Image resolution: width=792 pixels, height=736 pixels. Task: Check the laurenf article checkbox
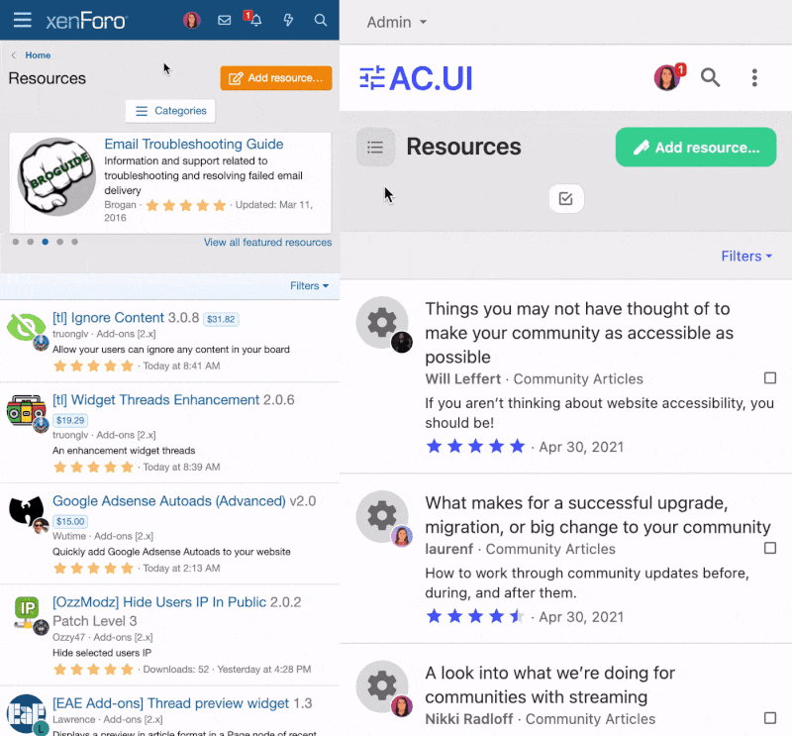(x=770, y=548)
